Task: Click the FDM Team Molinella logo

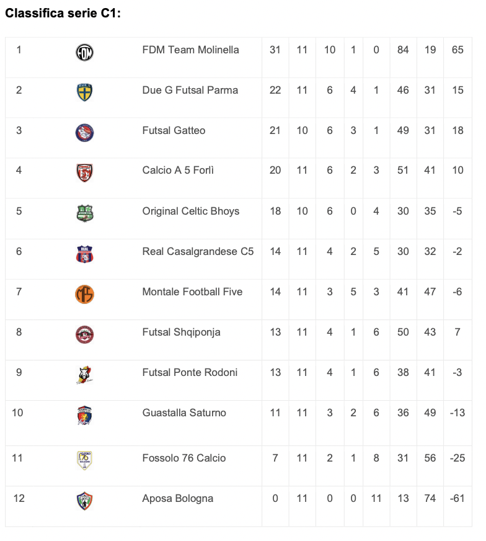Action: coord(84,53)
